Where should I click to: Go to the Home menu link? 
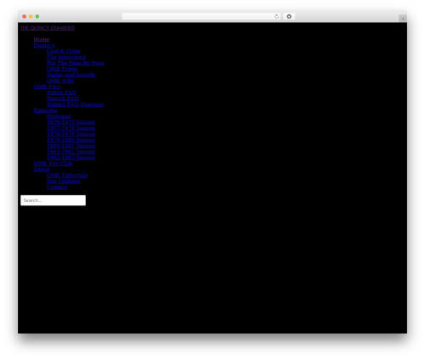[x=42, y=39]
